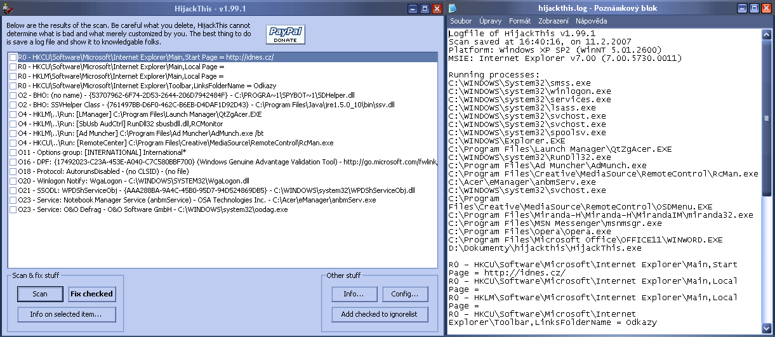Check the O2 SSVHelper Class entry
The image size is (775, 337).
point(13,105)
